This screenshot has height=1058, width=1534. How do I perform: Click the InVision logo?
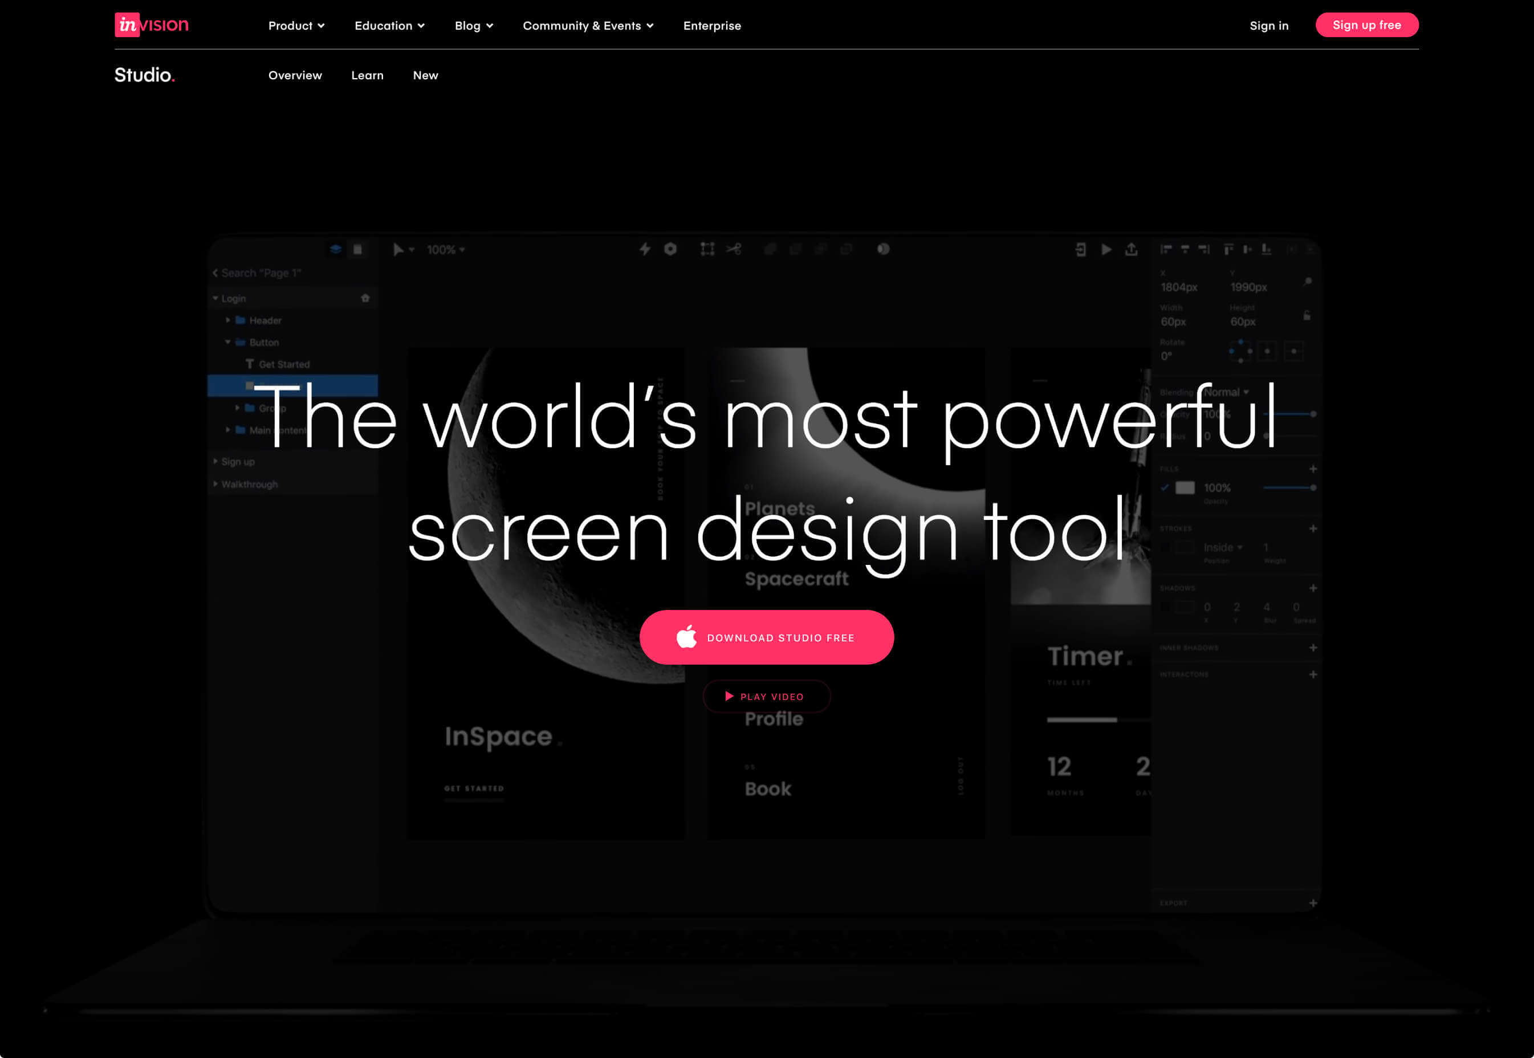point(151,25)
